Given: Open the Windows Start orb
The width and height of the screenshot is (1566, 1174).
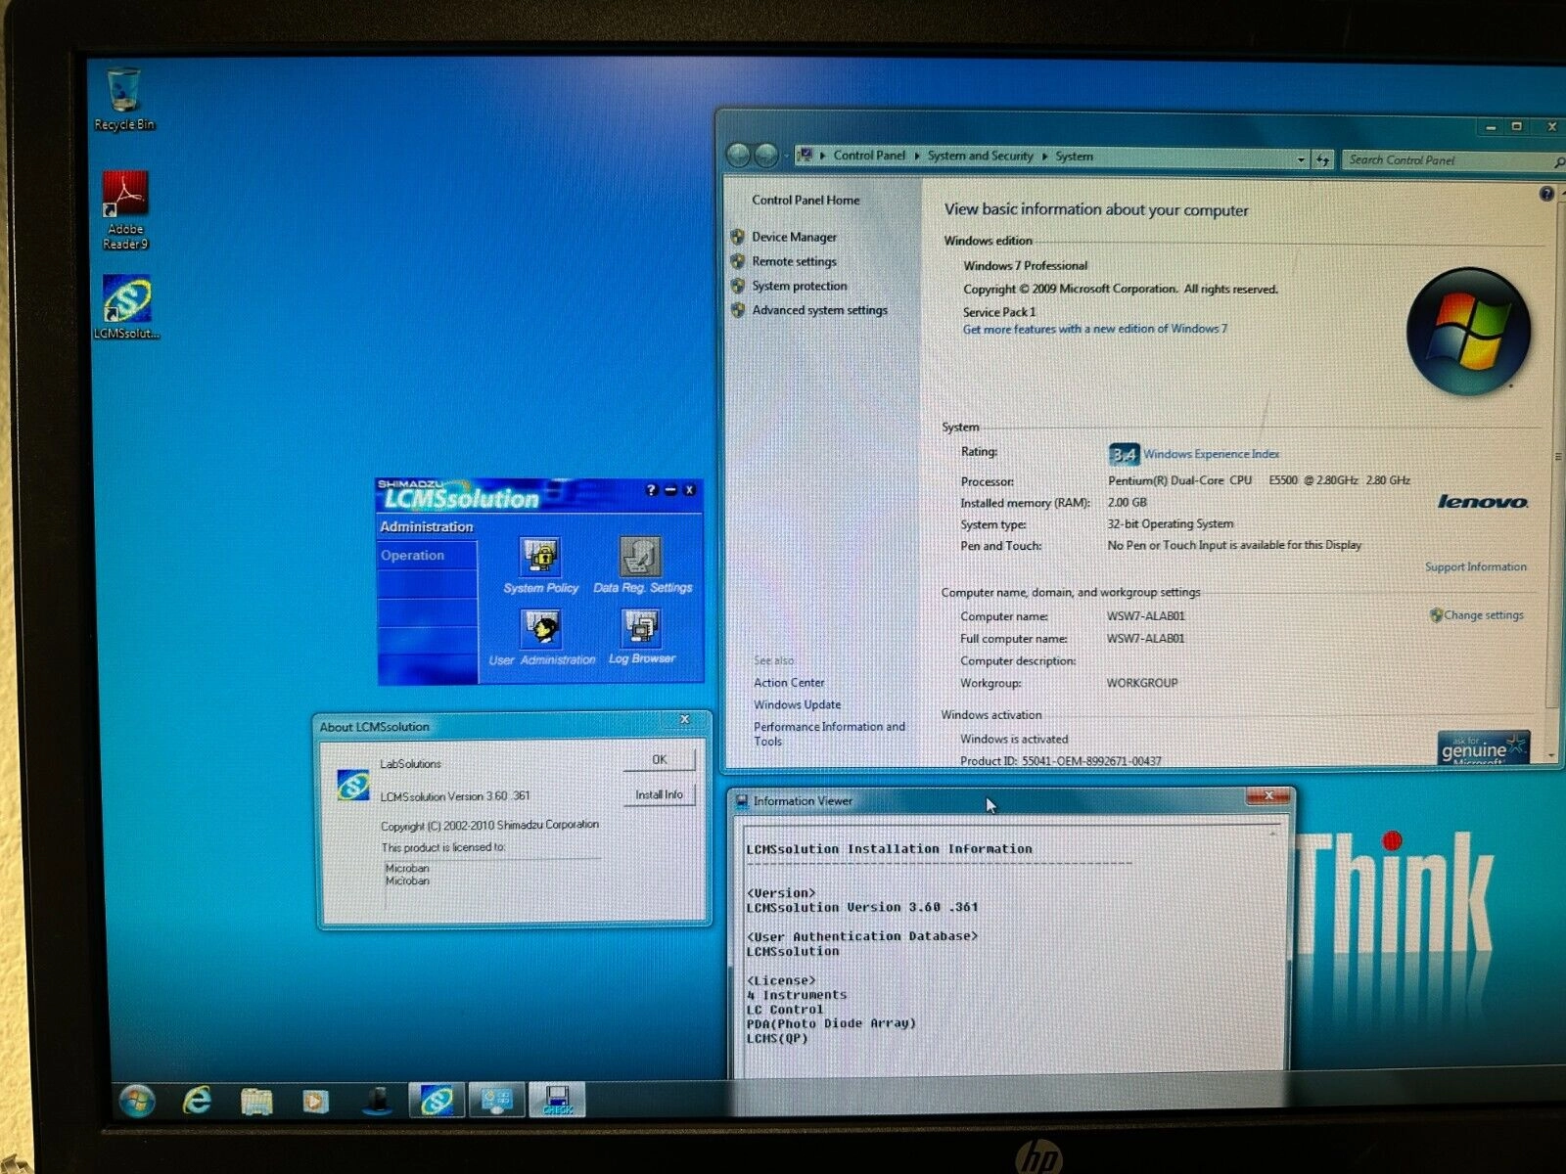Looking at the screenshot, I should pyautogui.click(x=137, y=1101).
